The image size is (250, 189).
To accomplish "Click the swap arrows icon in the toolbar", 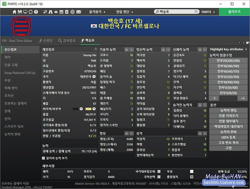I will [x=45, y=12].
